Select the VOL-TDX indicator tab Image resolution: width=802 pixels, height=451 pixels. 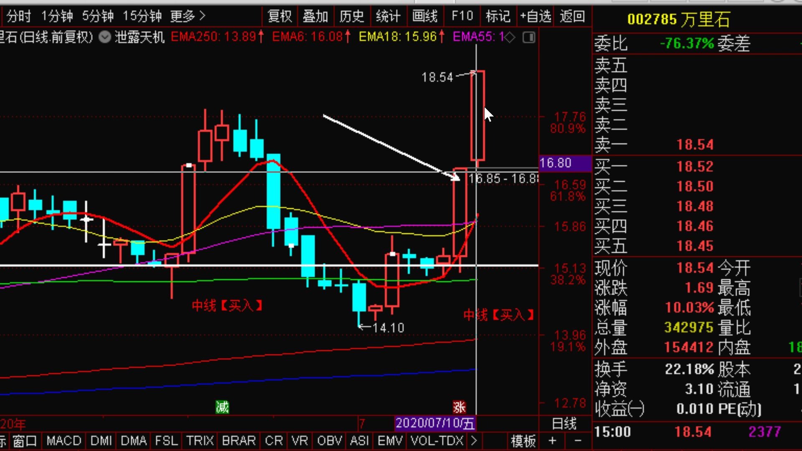(437, 441)
